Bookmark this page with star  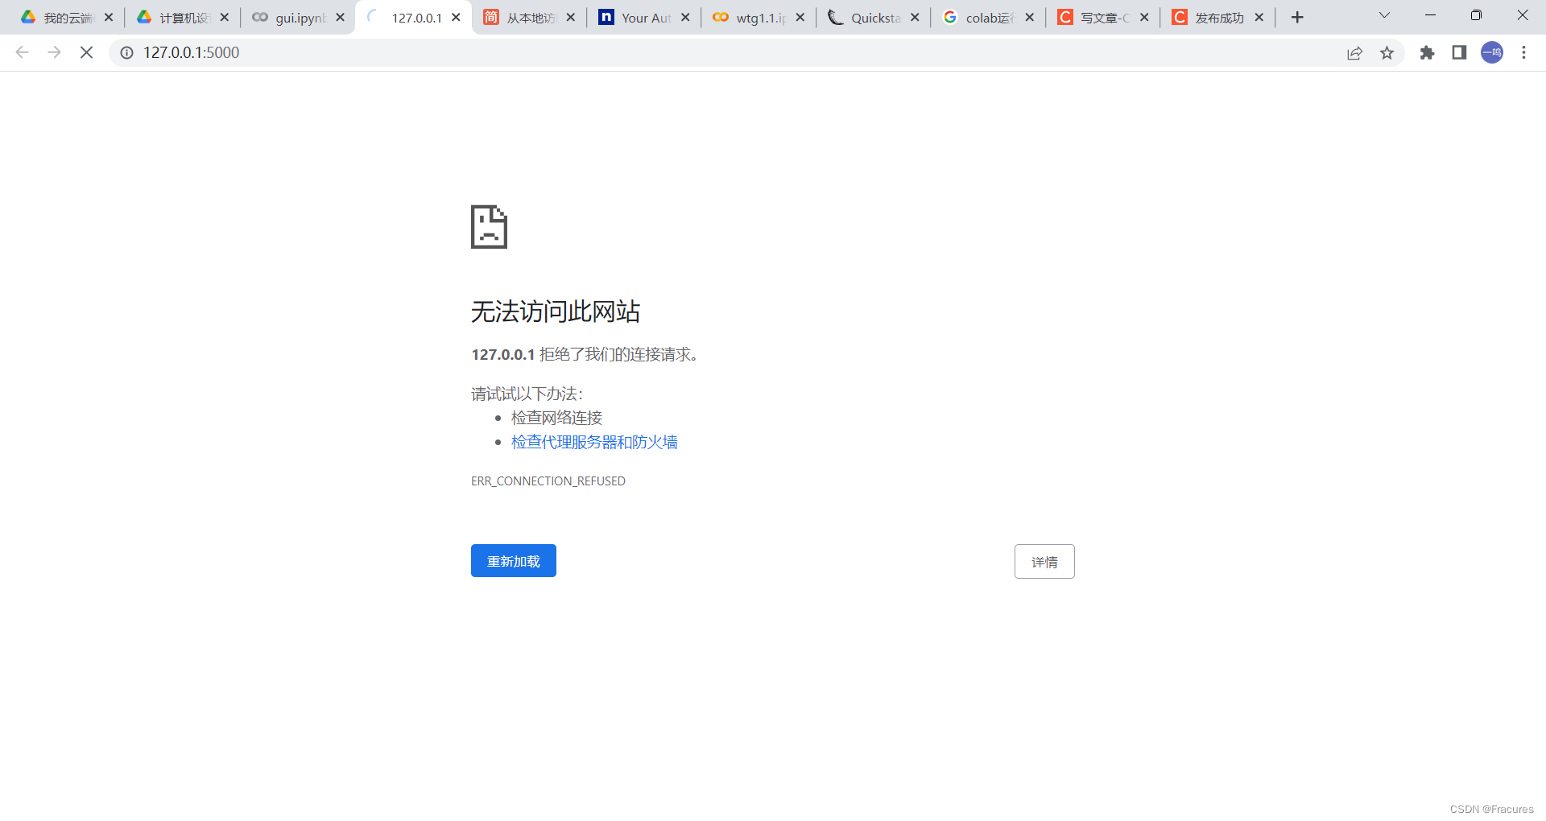click(x=1387, y=52)
